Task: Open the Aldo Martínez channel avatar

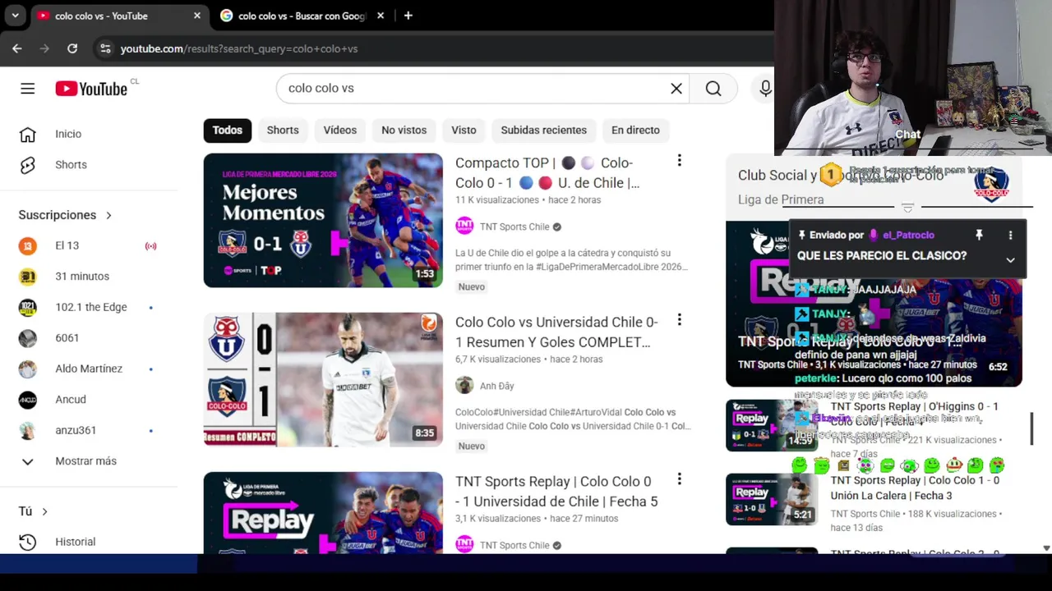Action: click(28, 369)
